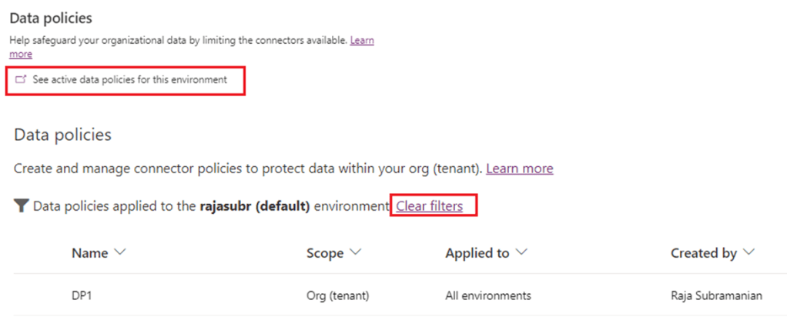This screenshot has height=327, width=787.
Task: Sort by the Name column header text
Action: pyautogui.click(x=89, y=253)
